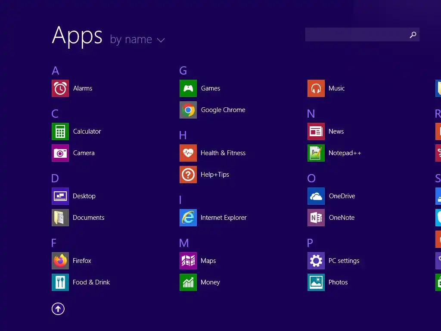Open the News app icon
The width and height of the screenshot is (441, 331).
[x=316, y=131]
